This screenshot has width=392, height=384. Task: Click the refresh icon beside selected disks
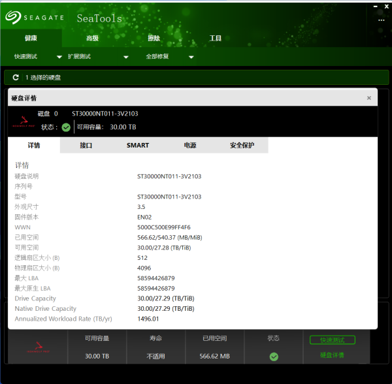[16, 78]
